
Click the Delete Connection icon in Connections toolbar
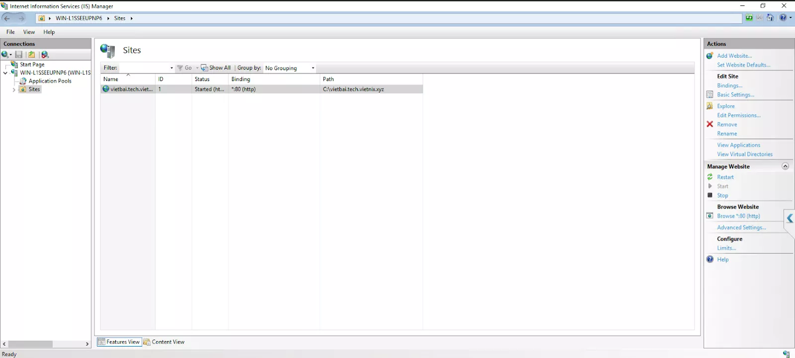tap(45, 55)
